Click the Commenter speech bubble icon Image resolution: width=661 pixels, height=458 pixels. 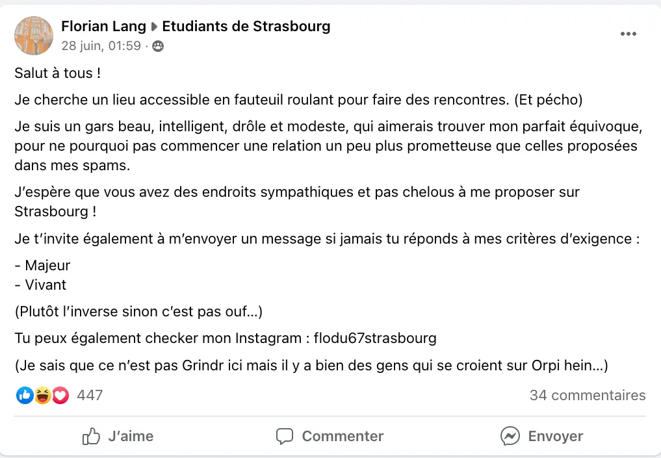click(285, 436)
